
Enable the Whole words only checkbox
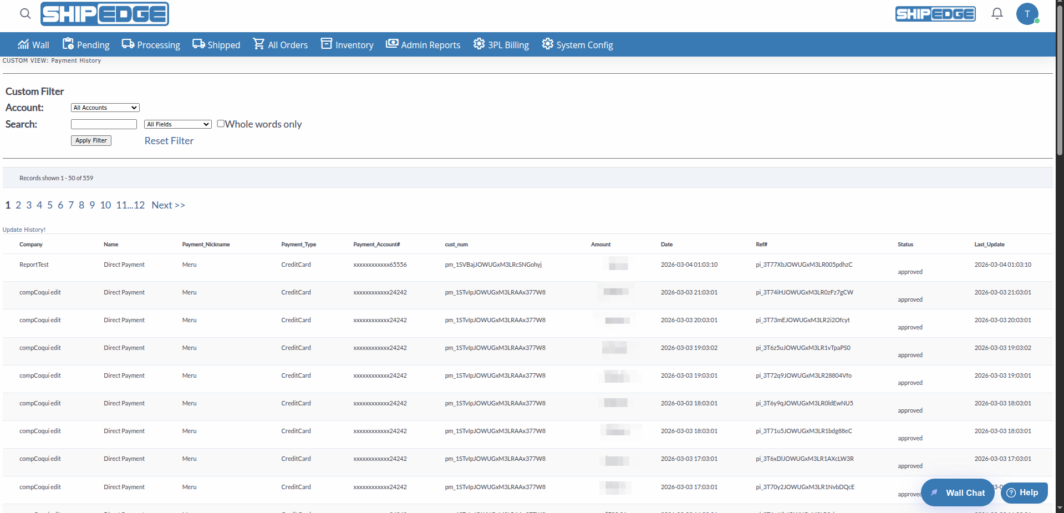[x=221, y=124]
